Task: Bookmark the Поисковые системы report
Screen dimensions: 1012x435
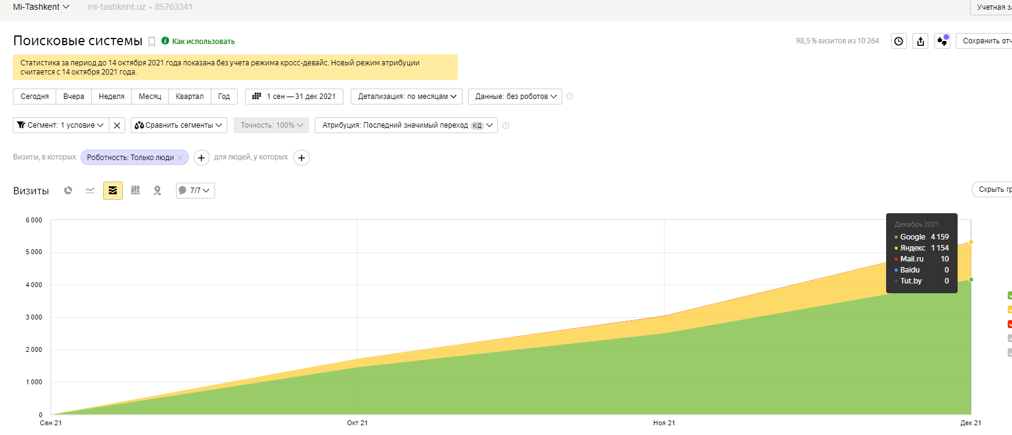Action: [x=152, y=42]
